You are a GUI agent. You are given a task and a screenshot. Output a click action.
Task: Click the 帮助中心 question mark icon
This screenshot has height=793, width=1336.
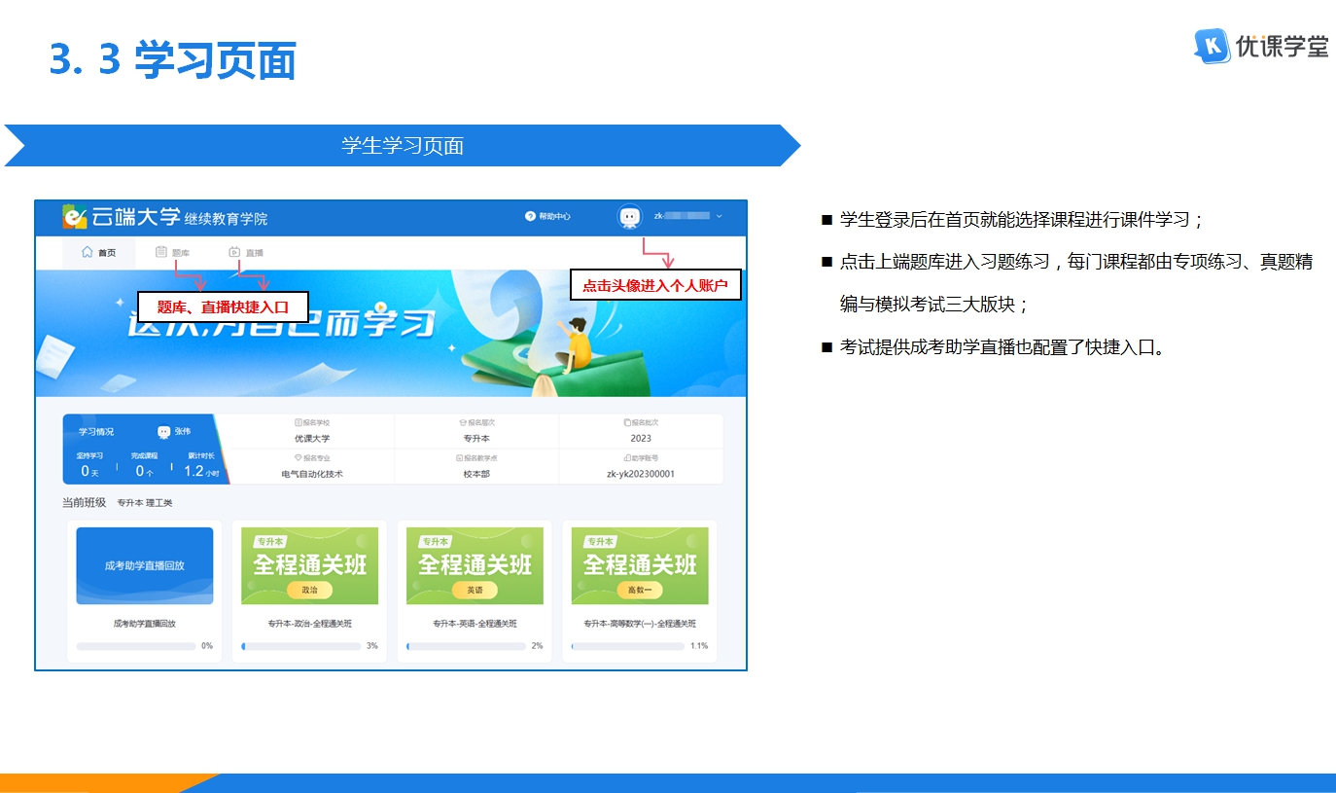point(530,217)
